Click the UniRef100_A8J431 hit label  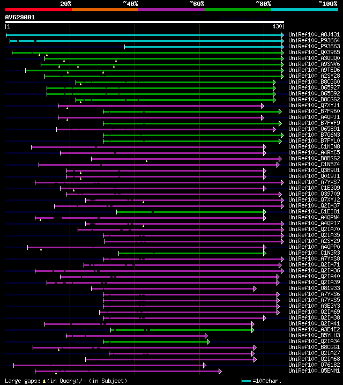314,34
